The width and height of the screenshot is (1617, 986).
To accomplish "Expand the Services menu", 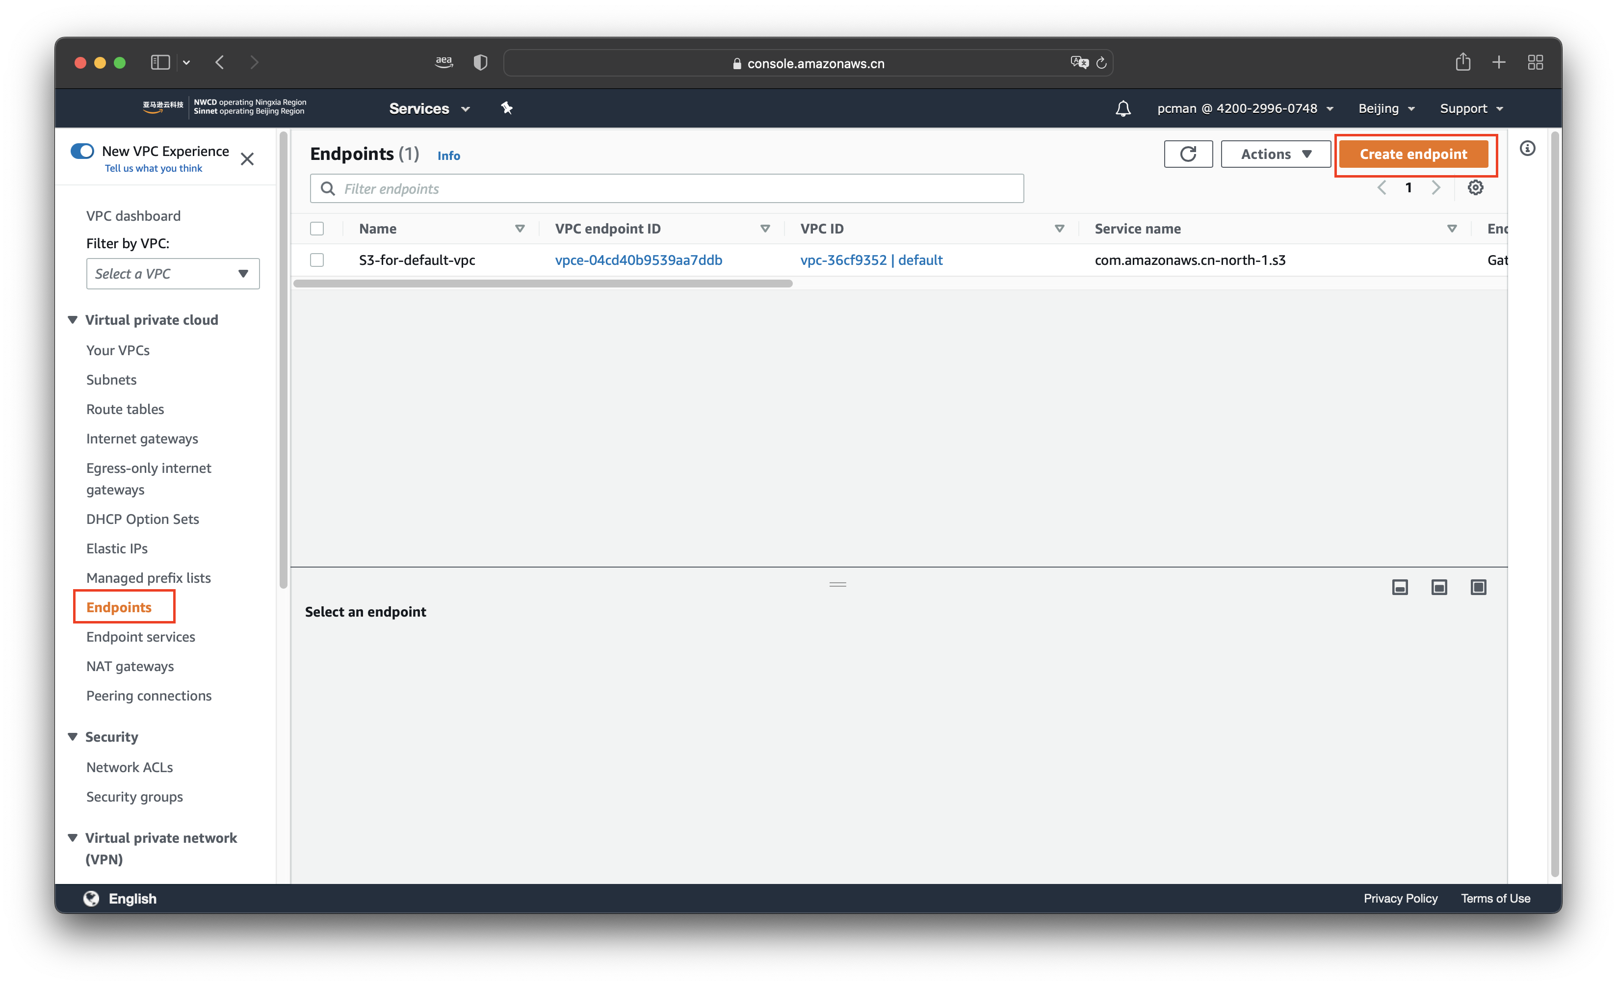I will click(429, 108).
